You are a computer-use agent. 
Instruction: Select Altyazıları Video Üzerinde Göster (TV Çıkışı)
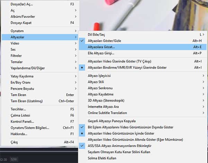[x=143, y=61]
